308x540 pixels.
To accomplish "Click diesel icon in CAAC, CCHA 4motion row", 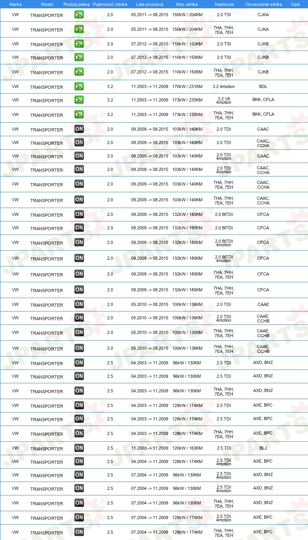I will (79, 169).
